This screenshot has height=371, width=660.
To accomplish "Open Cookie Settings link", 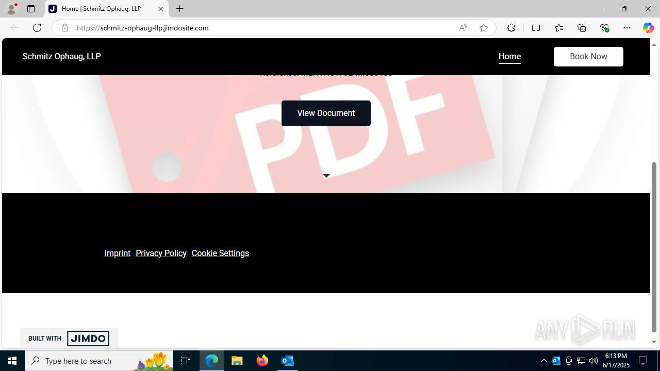I will pyautogui.click(x=220, y=253).
